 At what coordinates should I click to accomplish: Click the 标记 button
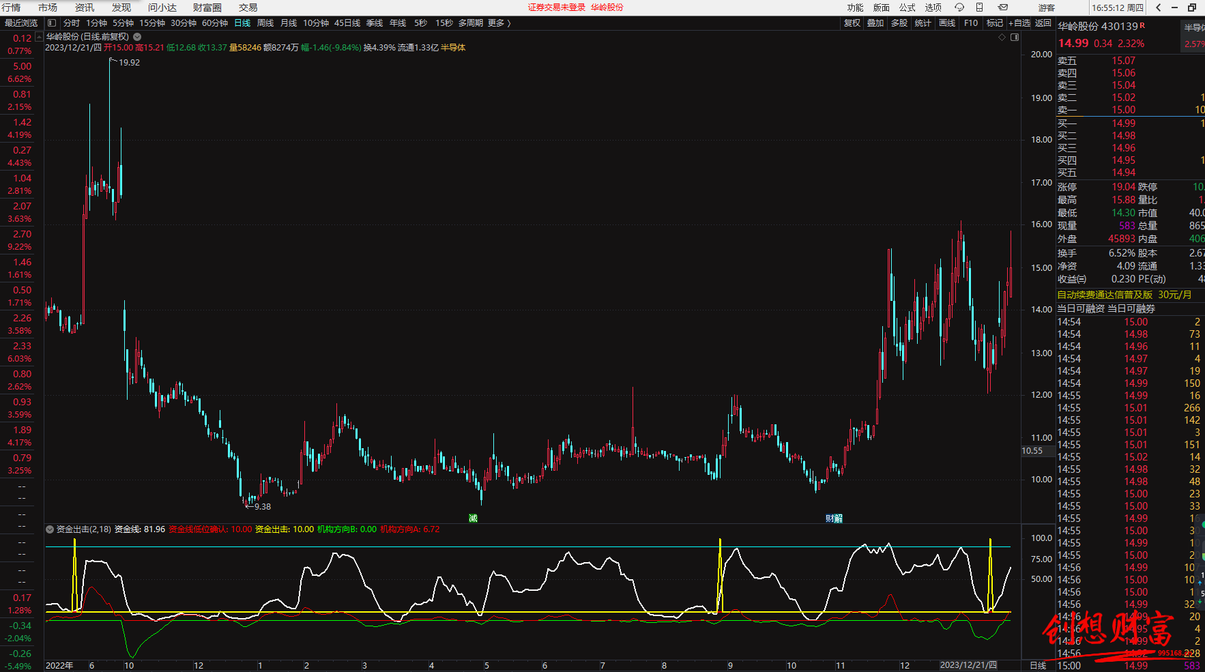pyautogui.click(x=995, y=23)
